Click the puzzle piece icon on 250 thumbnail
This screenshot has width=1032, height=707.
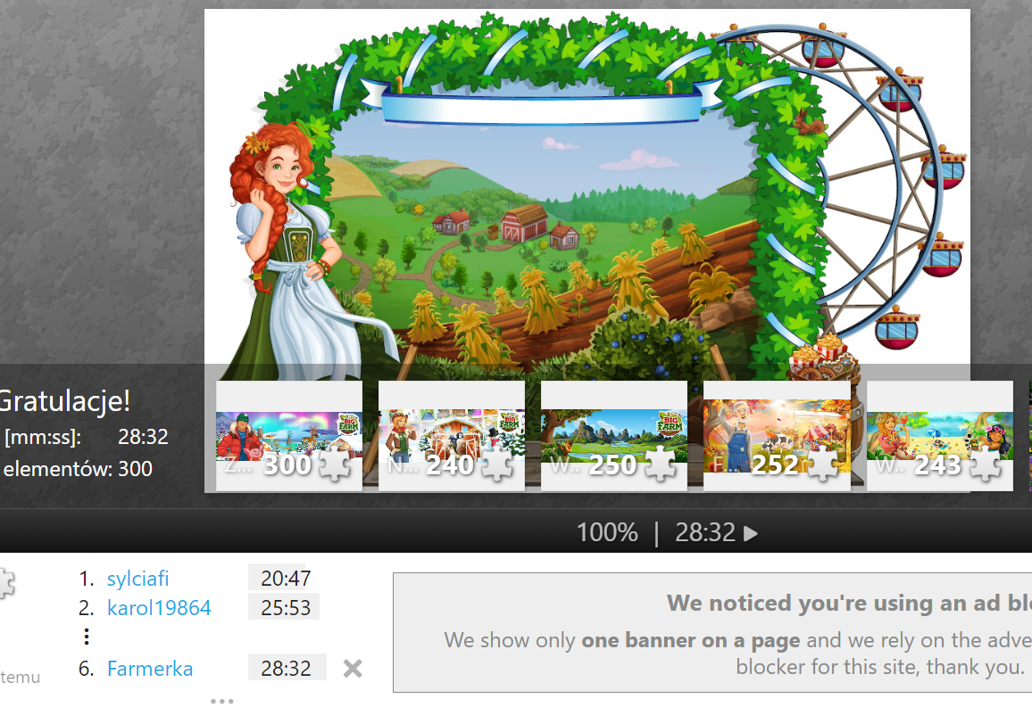click(x=660, y=465)
